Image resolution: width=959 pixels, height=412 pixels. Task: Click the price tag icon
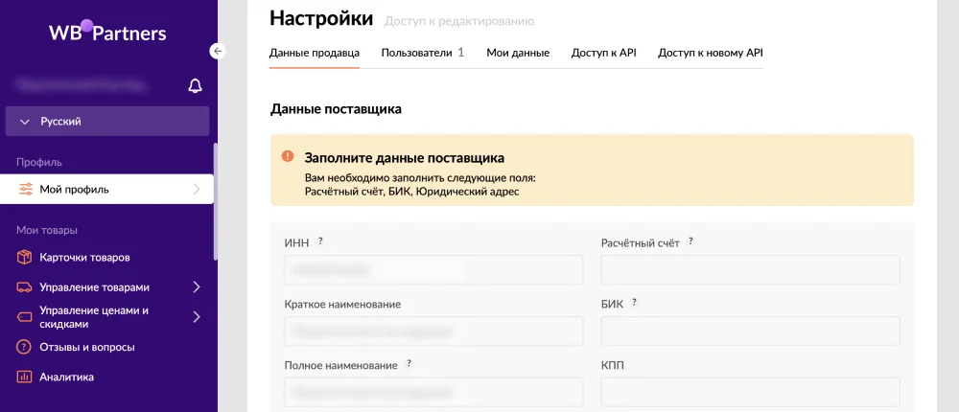coord(24,317)
